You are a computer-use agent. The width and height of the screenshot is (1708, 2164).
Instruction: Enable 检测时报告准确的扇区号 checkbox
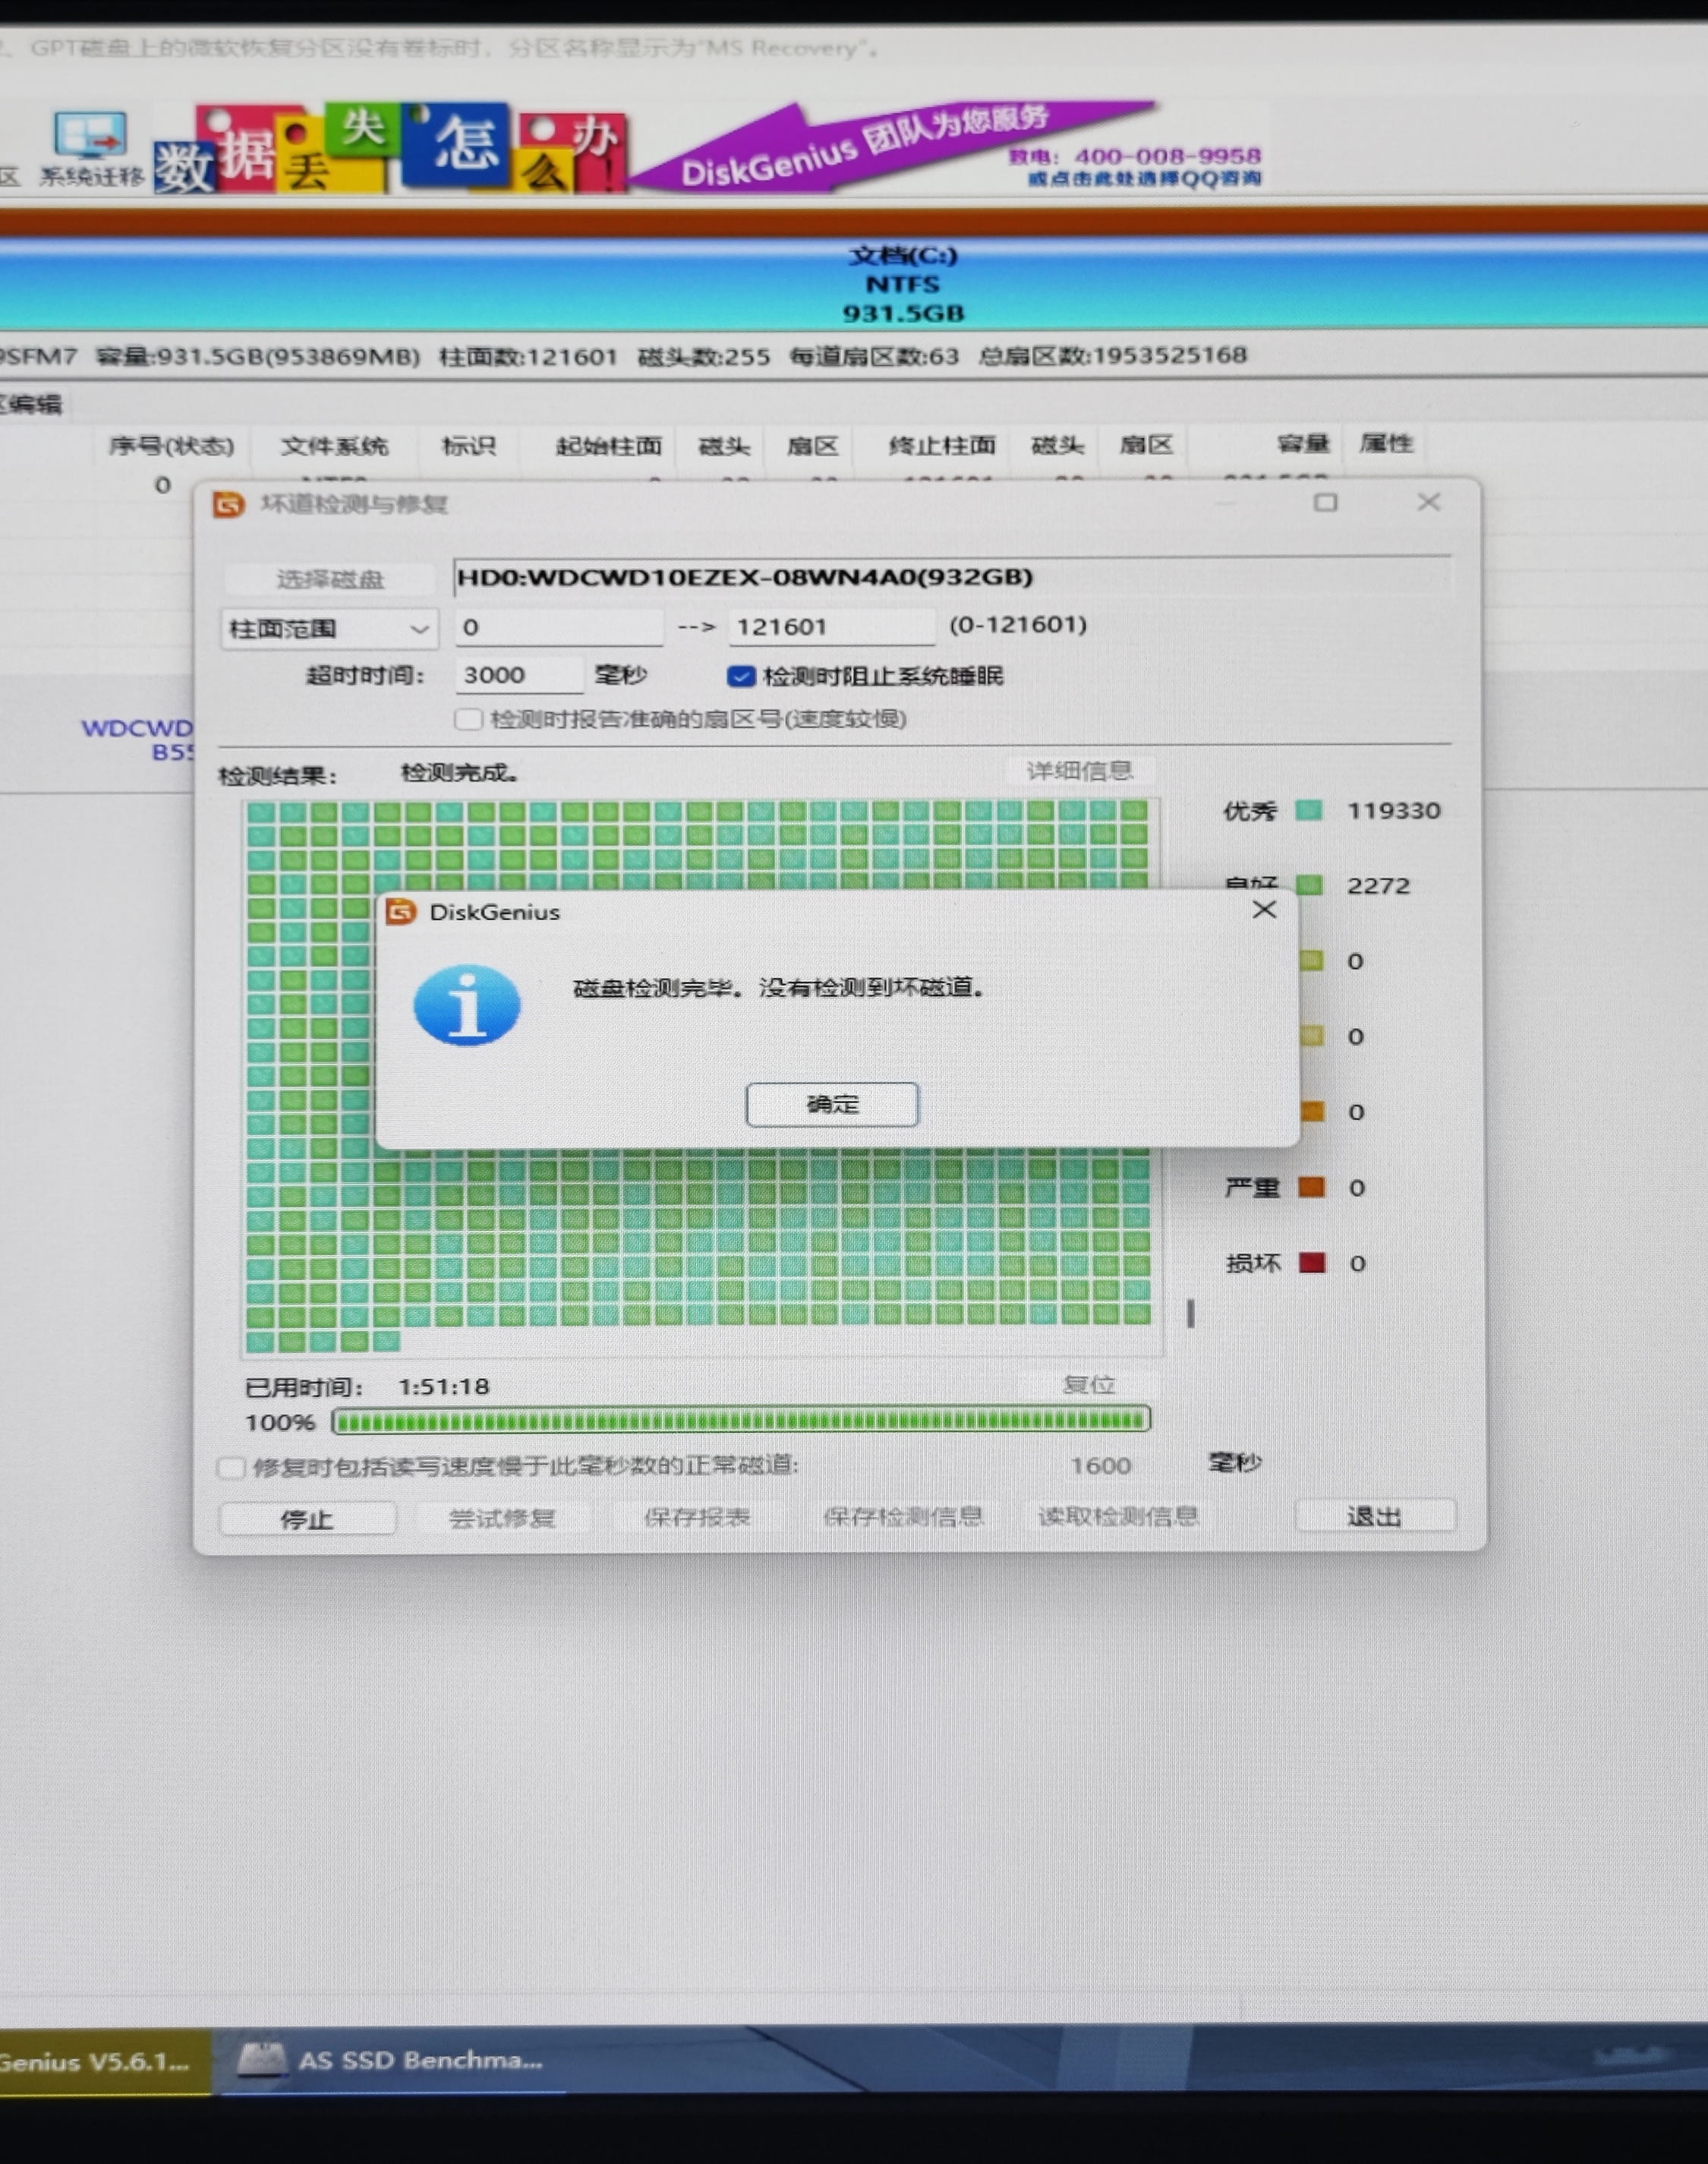(x=468, y=719)
